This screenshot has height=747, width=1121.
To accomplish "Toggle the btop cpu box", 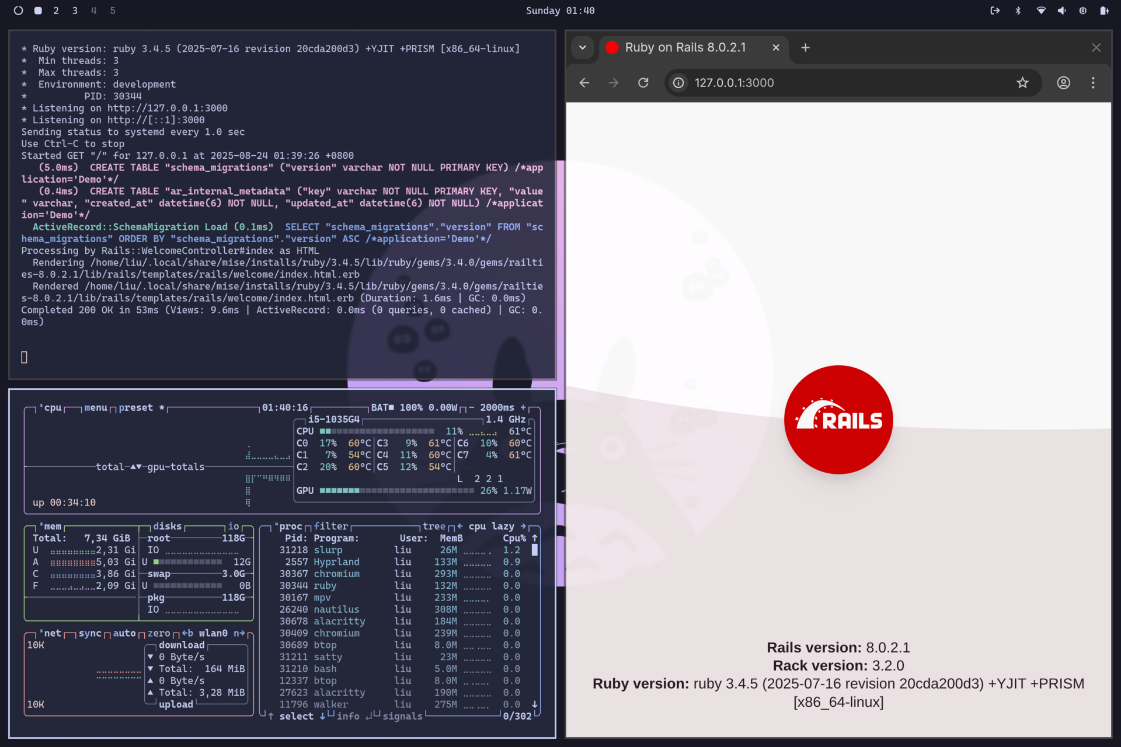I will [x=51, y=407].
